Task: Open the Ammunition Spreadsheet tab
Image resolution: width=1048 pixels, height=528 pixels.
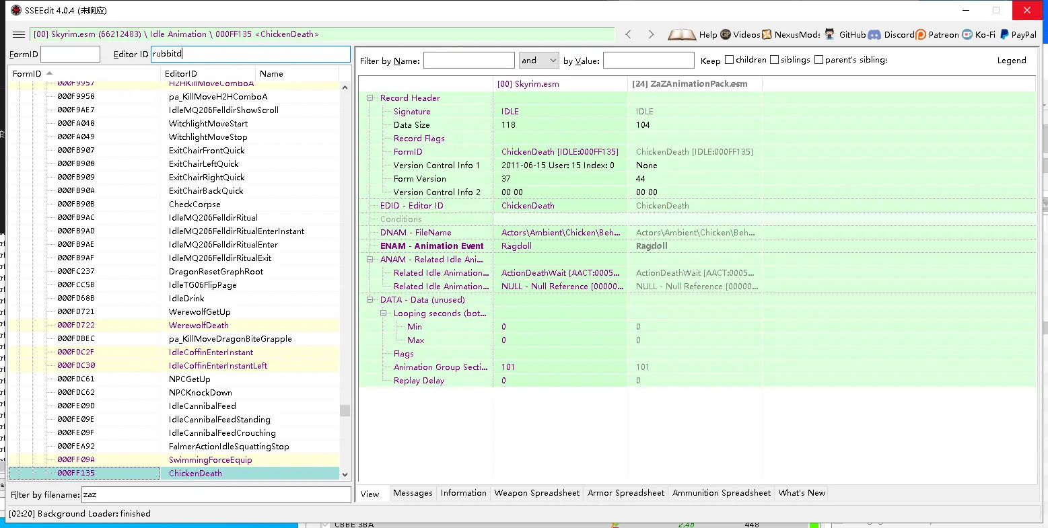Action: point(721,493)
